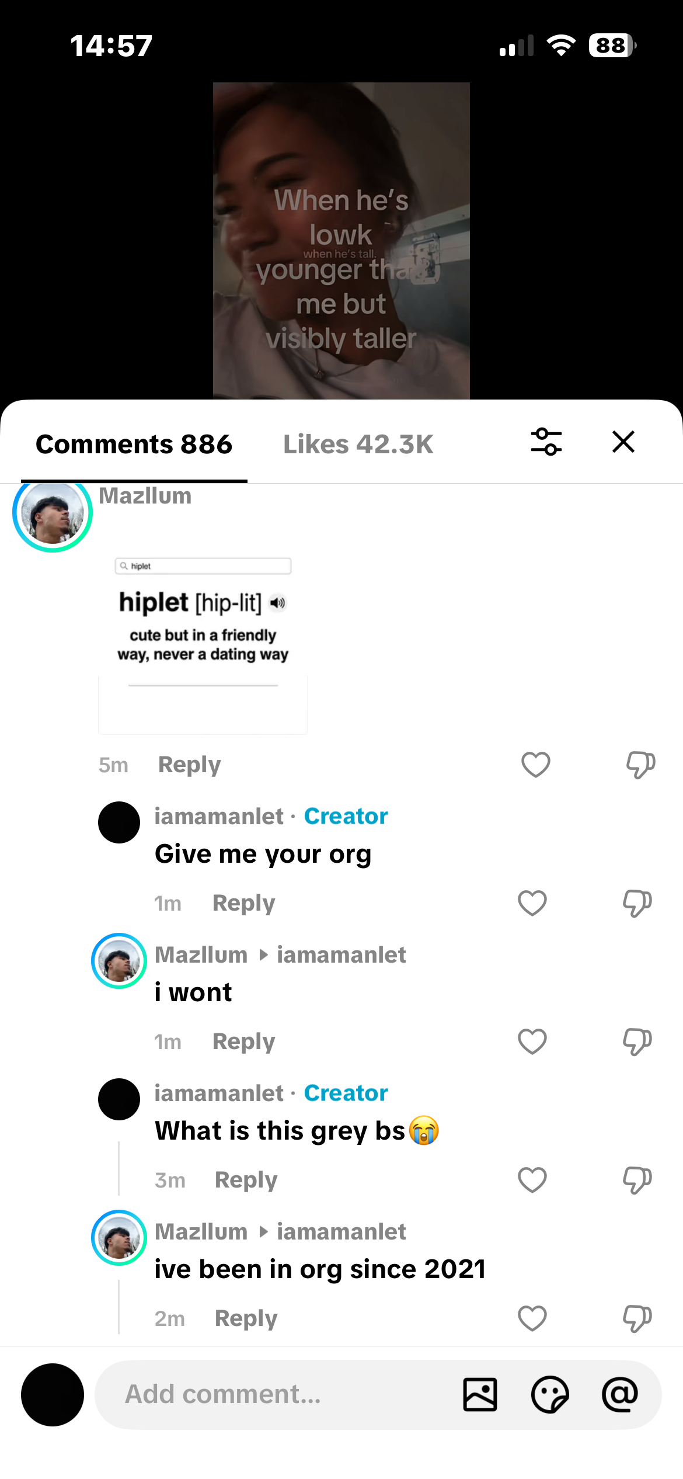Reply to 'Give me your org' comment
The image size is (683, 1479).
pyautogui.click(x=244, y=904)
